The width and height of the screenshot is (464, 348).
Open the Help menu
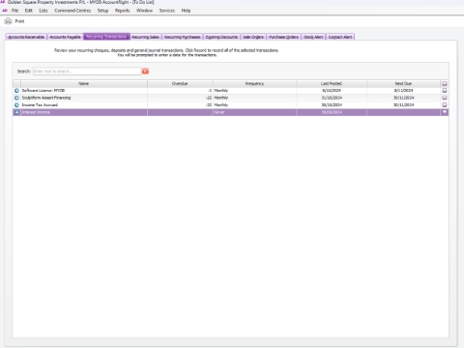click(x=186, y=11)
